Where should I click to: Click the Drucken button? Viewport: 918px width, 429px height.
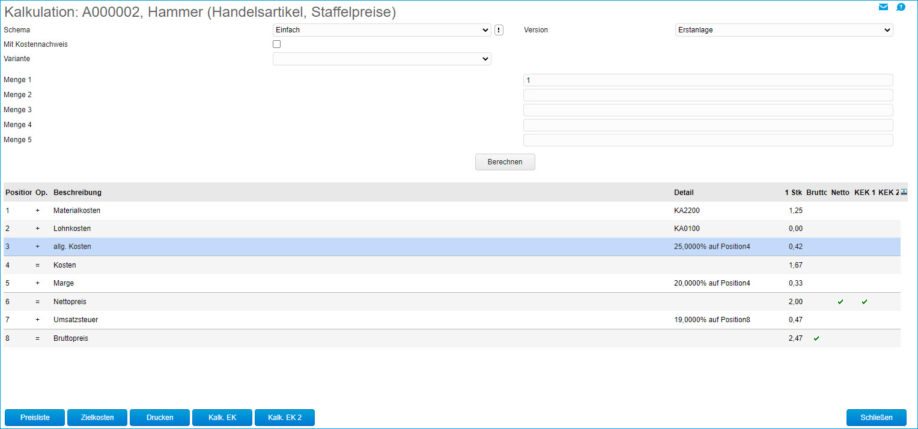point(160,418)
